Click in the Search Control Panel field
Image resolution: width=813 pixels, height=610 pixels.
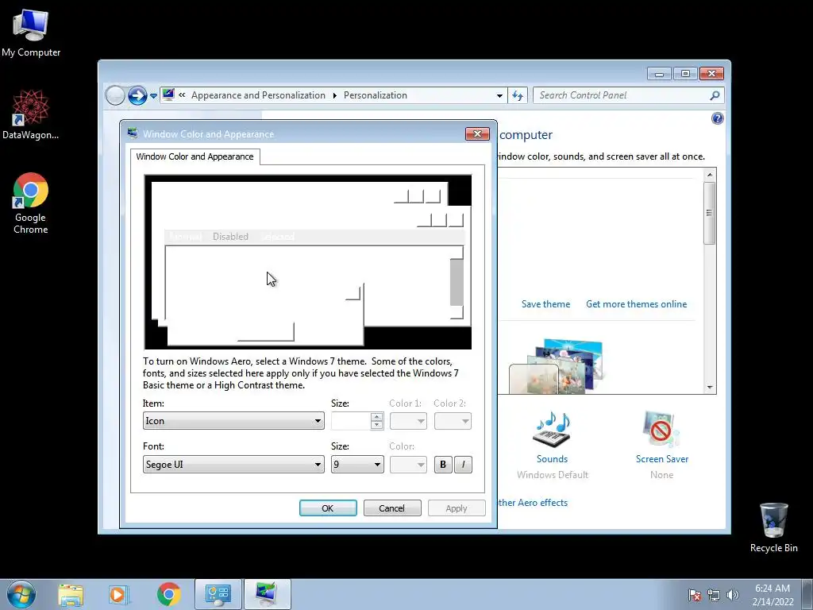click(622, 95)
